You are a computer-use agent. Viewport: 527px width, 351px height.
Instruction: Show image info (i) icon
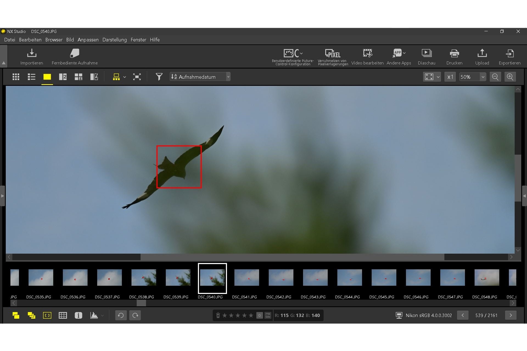79,315
